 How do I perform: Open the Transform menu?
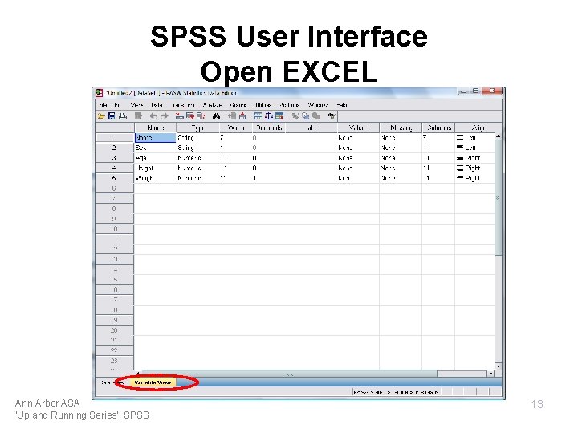(x=184, y=105)
